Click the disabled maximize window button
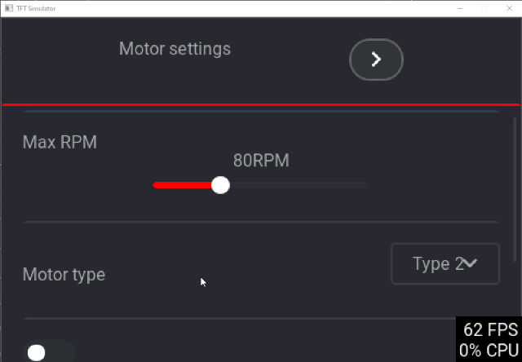 pos(484,8)
